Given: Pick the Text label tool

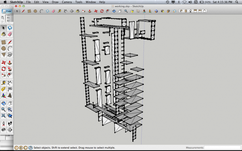Looking at the screenshot, I should coord(10,89).
